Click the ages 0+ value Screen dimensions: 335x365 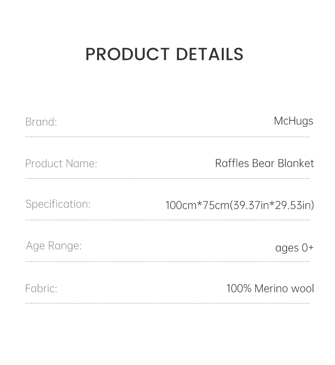294,247
